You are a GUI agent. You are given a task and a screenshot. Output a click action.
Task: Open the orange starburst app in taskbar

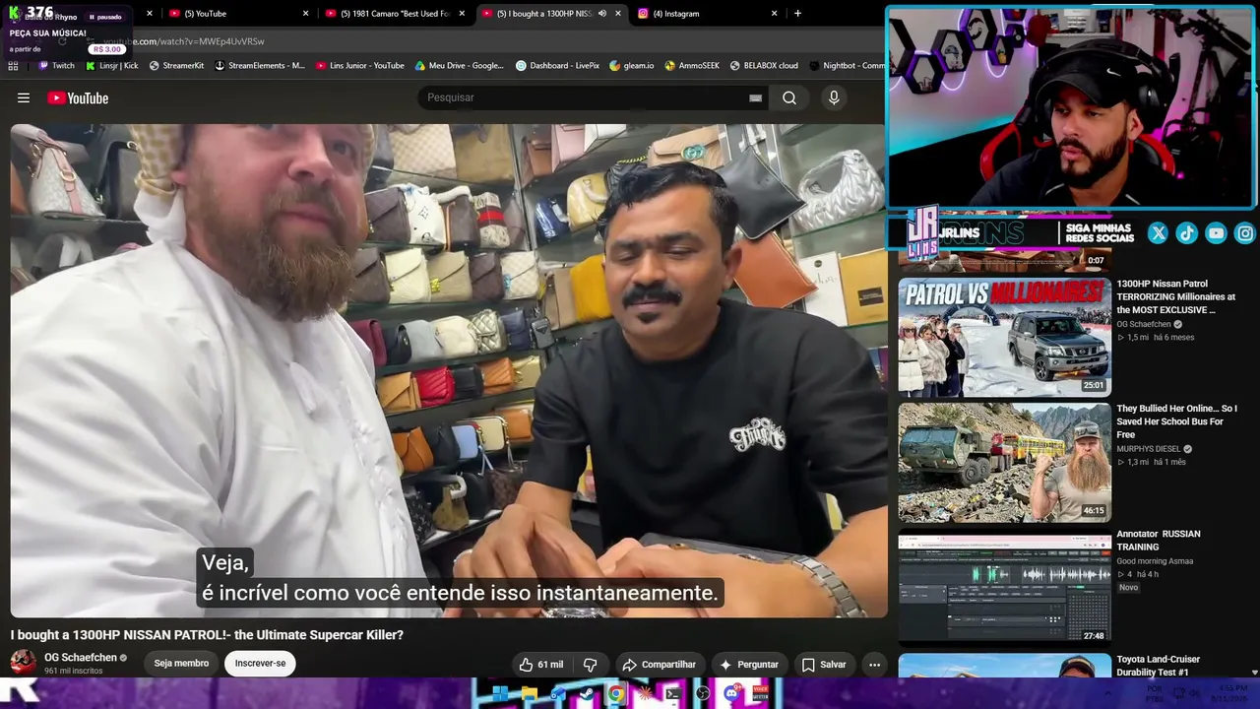pos(645,694)
